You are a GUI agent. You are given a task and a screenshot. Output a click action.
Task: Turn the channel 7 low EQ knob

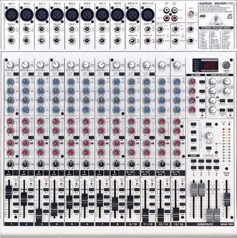tap(101, 109)
